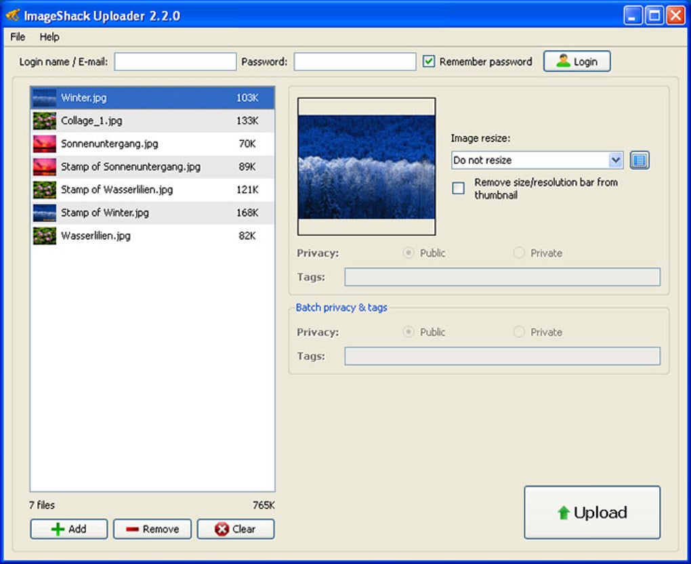Viewport: 691px width, 564px height.
Task: Select Private privacy under Batch privacy & tags
Action: pos(519,332)
